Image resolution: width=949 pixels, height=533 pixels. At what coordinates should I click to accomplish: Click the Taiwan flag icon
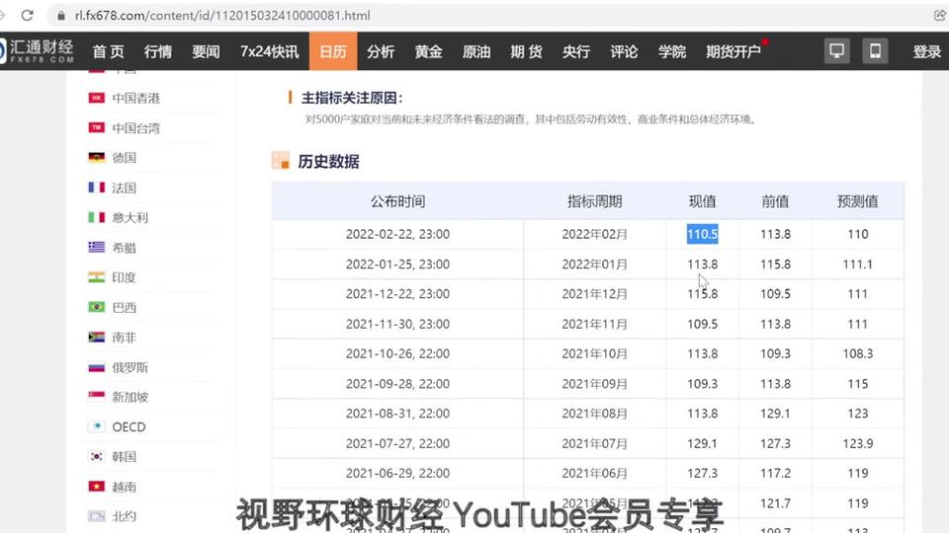pos(96,127)
